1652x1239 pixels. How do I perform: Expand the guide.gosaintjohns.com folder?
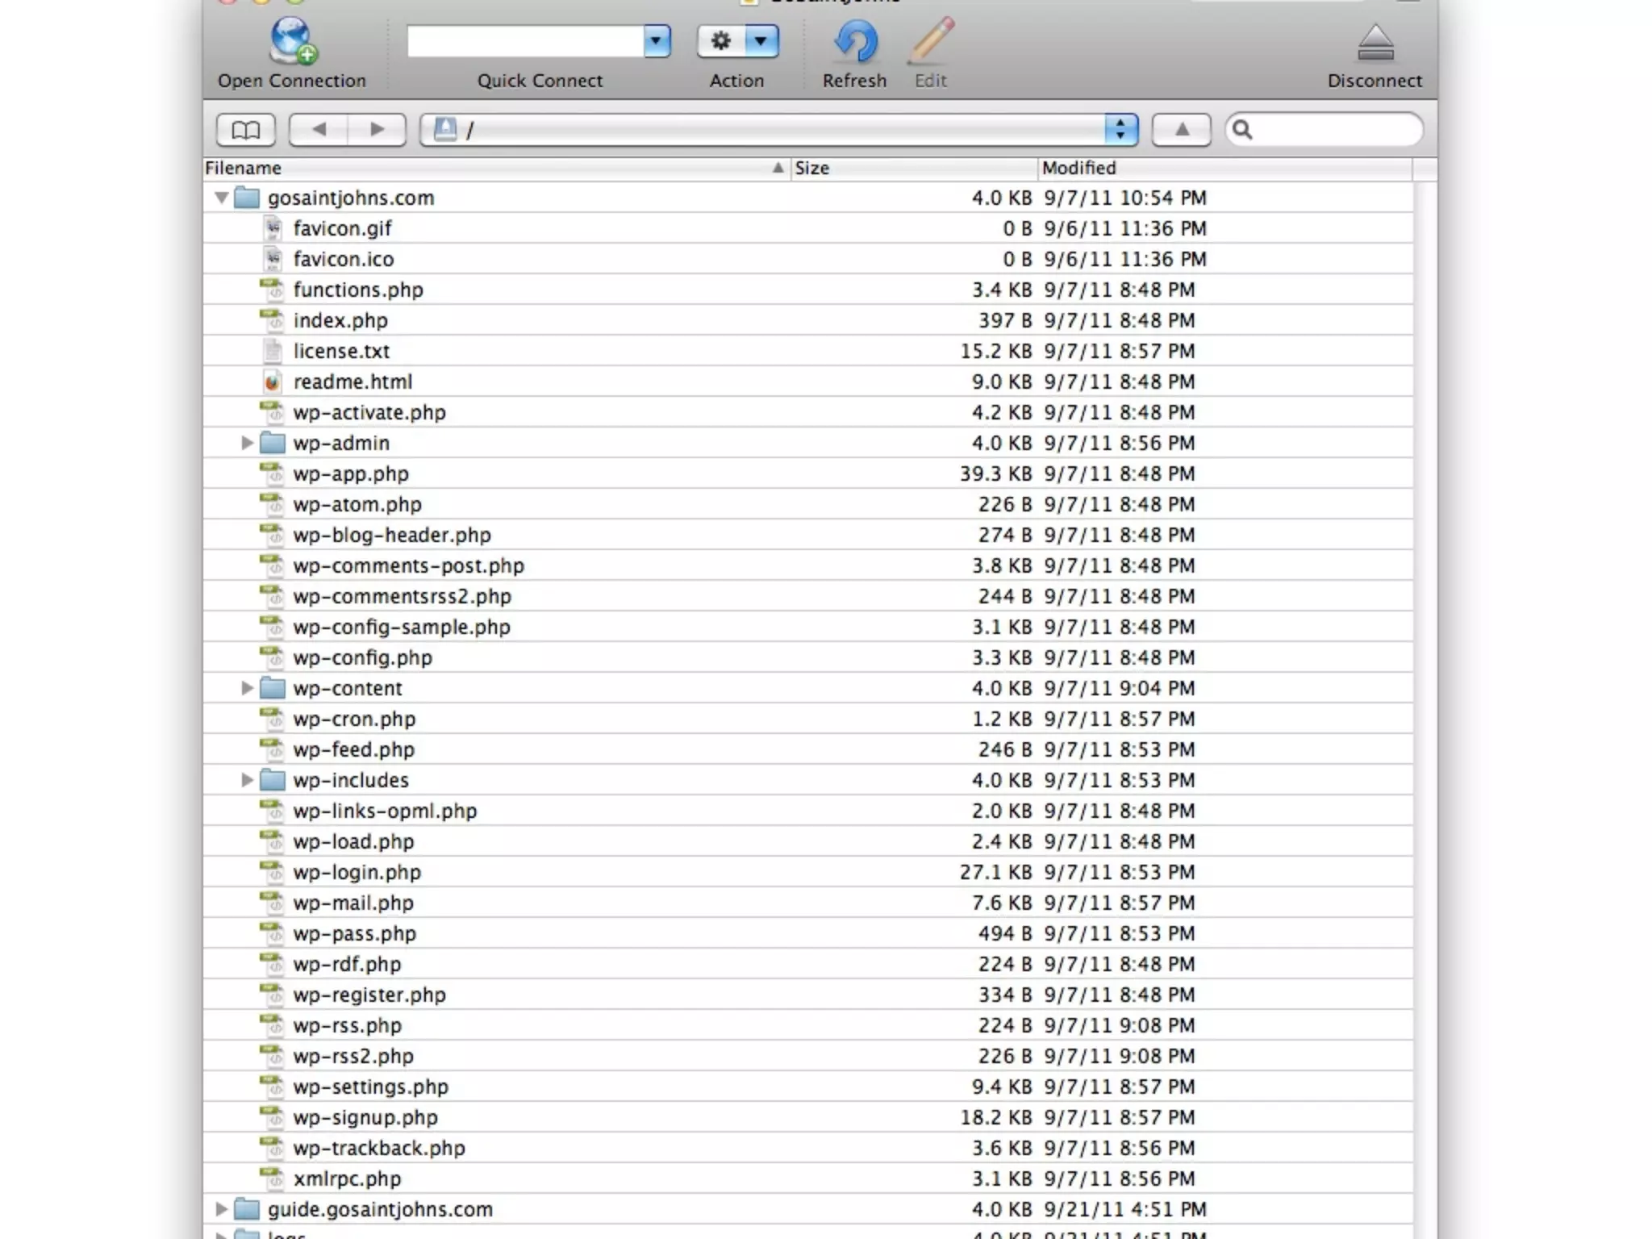(221, 1209)
